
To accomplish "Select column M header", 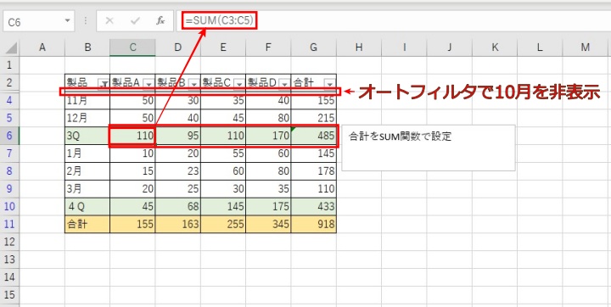I will [x=586, y=47].
